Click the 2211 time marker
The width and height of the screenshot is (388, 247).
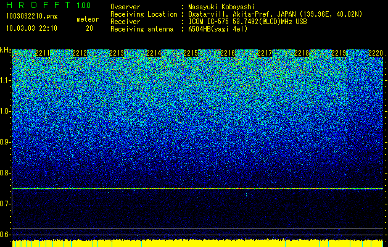coord(43,53)
